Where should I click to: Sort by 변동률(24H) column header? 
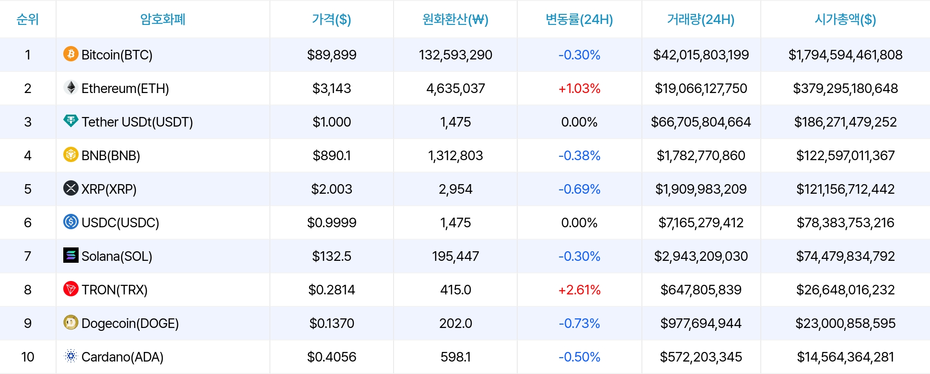click(579, 19)
